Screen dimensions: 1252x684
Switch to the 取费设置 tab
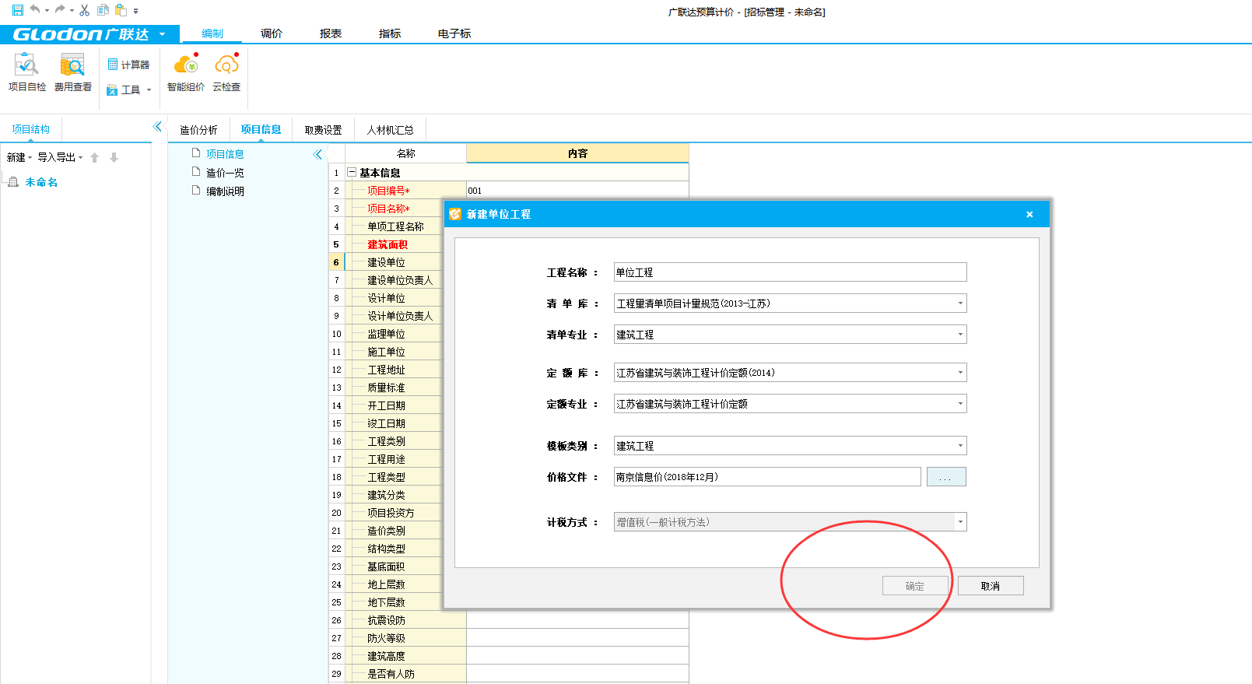point(323,130)
